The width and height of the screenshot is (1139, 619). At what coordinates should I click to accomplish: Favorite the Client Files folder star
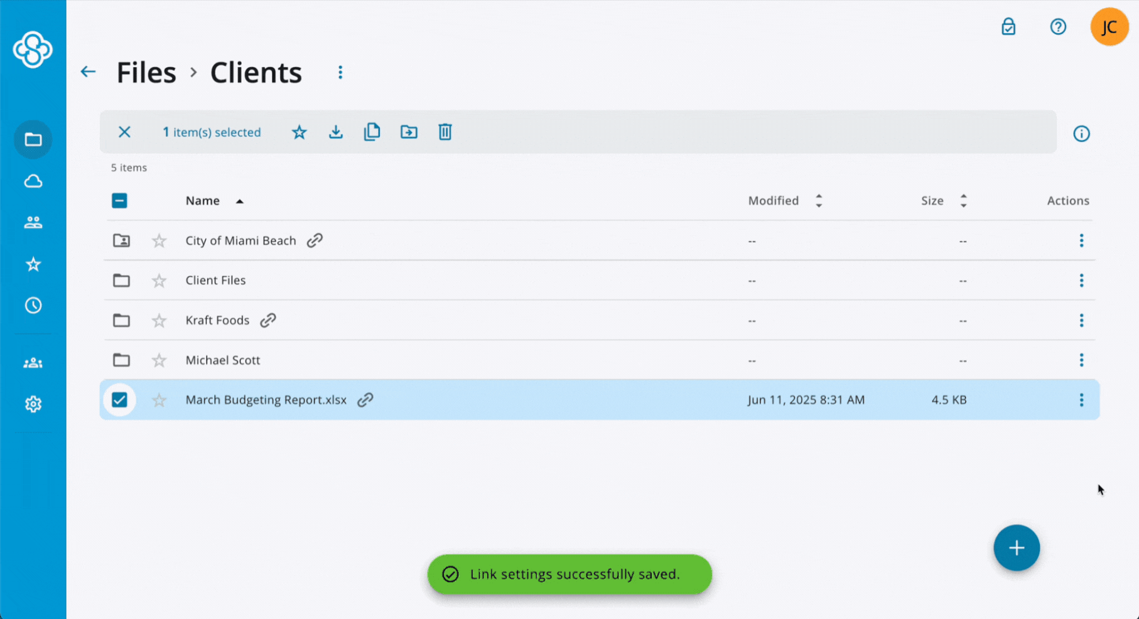point(159,281)
